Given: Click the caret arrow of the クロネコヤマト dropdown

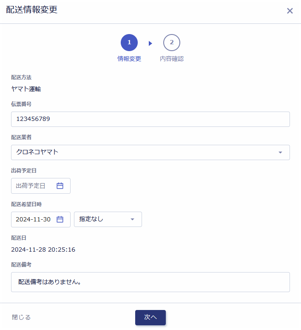Looking at the screenshot, I should (x=280, y=152).
